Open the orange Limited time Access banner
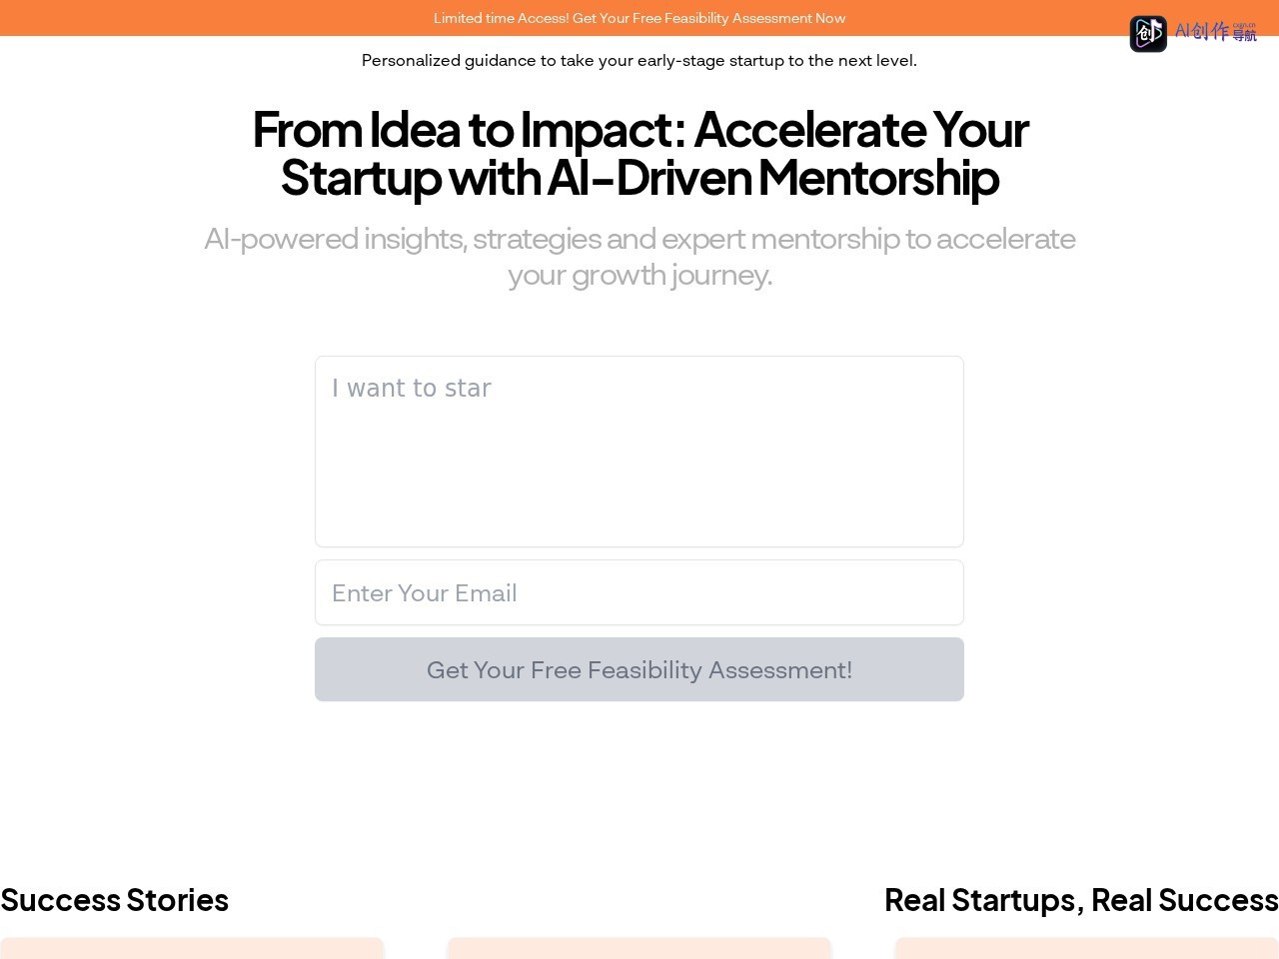 coord(639,18)
